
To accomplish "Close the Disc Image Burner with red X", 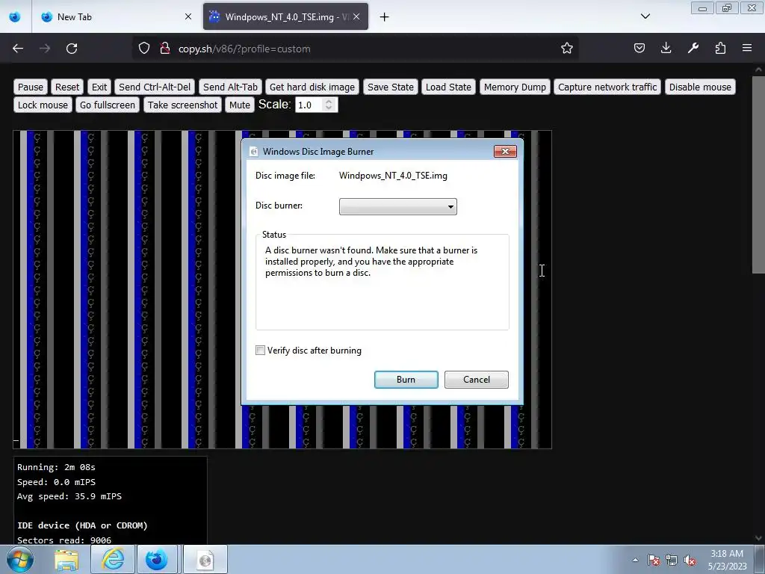I will pos(505,151).
